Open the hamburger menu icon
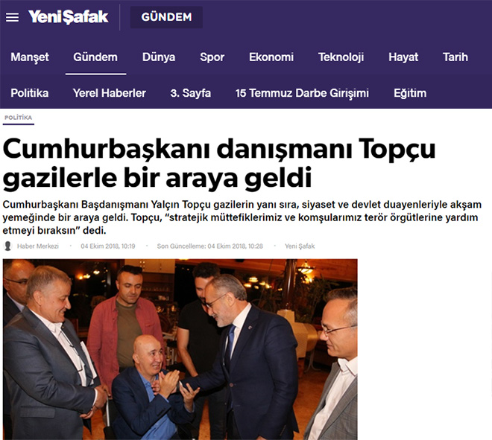The image size is (492, 440). 12,17
